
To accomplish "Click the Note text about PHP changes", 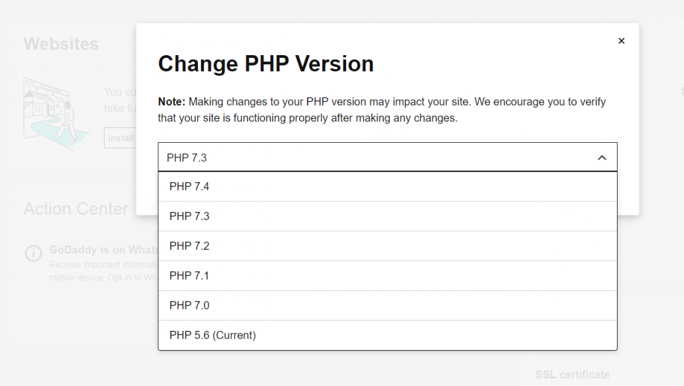I will pyautogui.click(x=382, y=110).
